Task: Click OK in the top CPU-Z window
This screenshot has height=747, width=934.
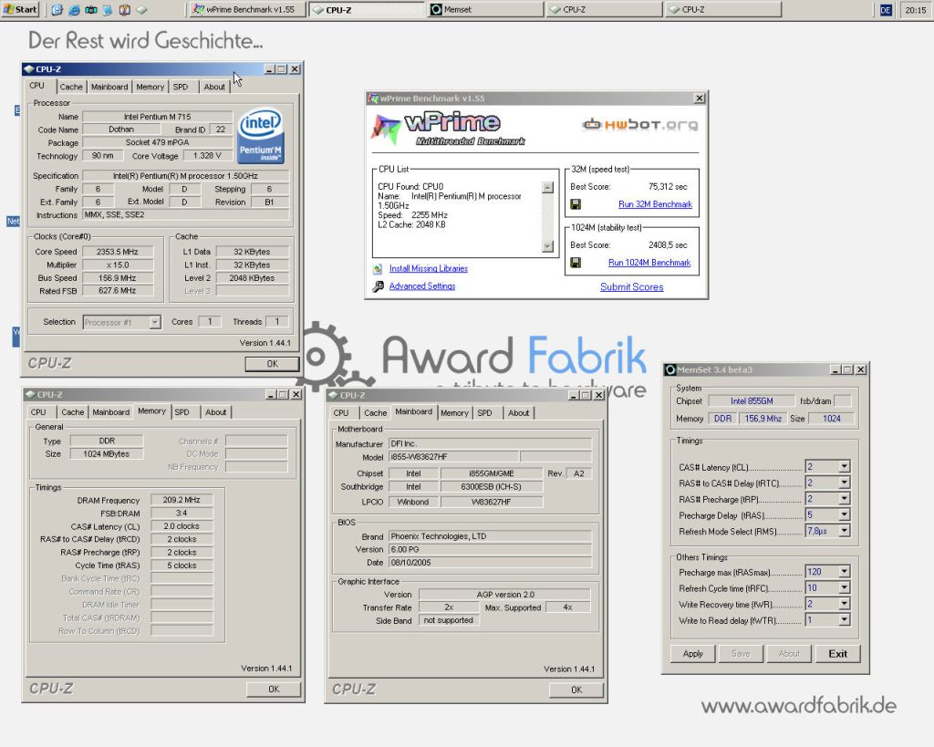Action: (x=272, y=364)
